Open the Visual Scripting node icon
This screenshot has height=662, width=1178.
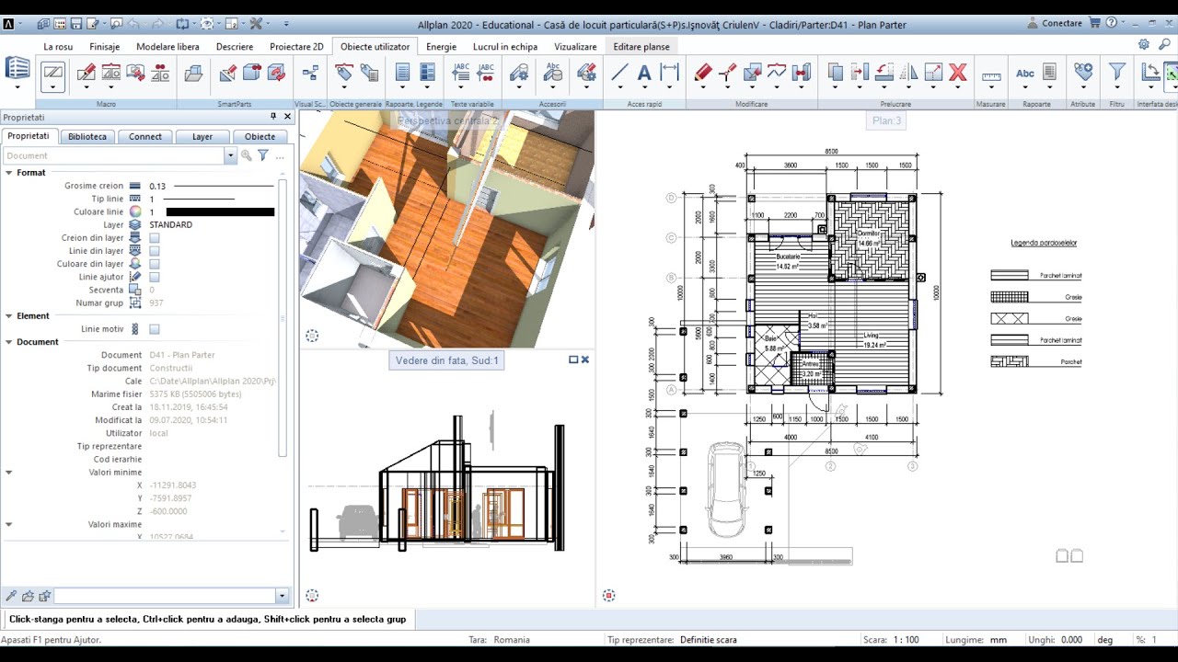(x=310, y=72)
